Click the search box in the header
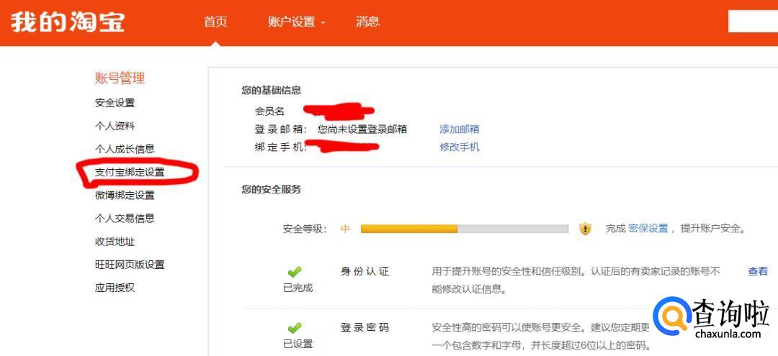Image resolution: width=778 pixels, height=356 pixels. 753,22
